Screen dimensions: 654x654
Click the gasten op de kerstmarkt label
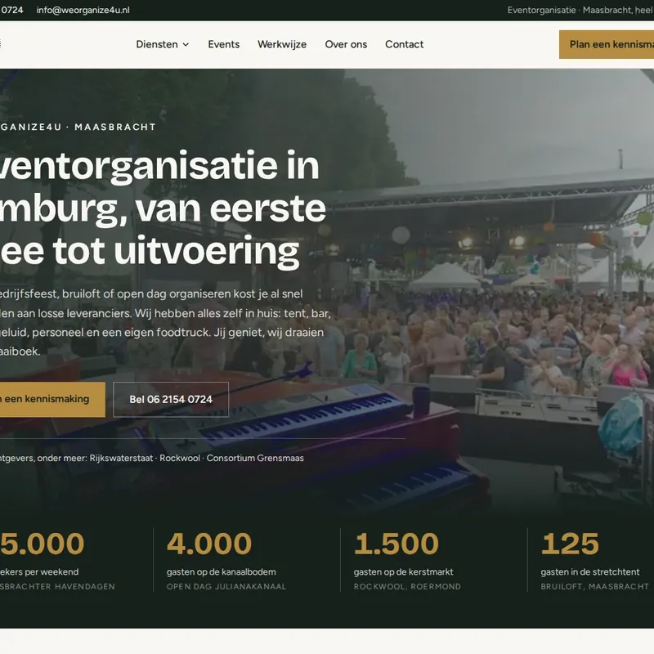coord(403,571)
